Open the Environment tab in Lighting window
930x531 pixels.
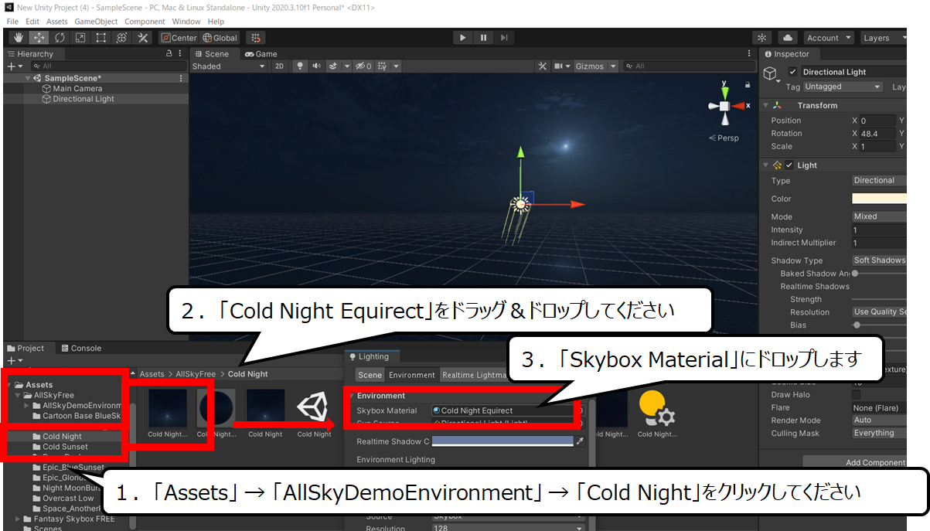pos(412,375)
